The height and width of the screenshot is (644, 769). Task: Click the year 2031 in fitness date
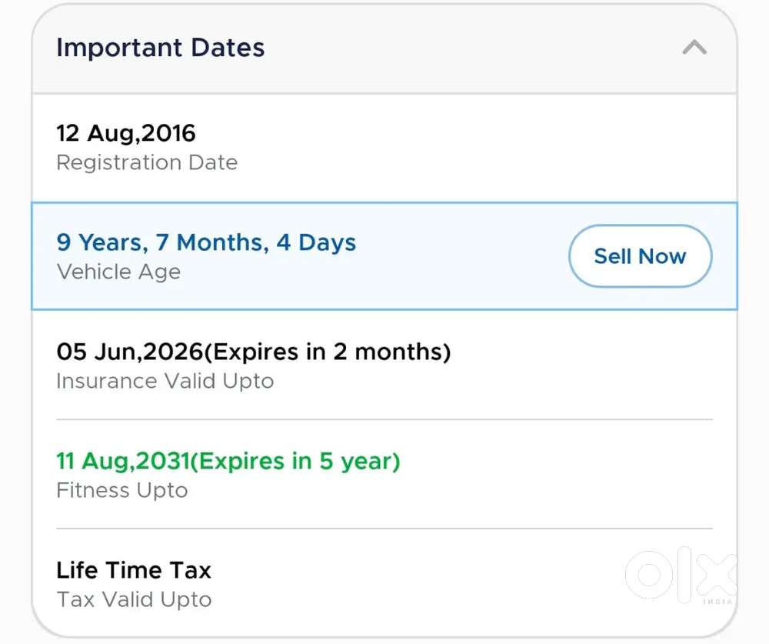click(x=163, y=461)
